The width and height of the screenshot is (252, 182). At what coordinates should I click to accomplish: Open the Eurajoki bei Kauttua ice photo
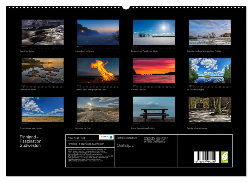(43, 32)
